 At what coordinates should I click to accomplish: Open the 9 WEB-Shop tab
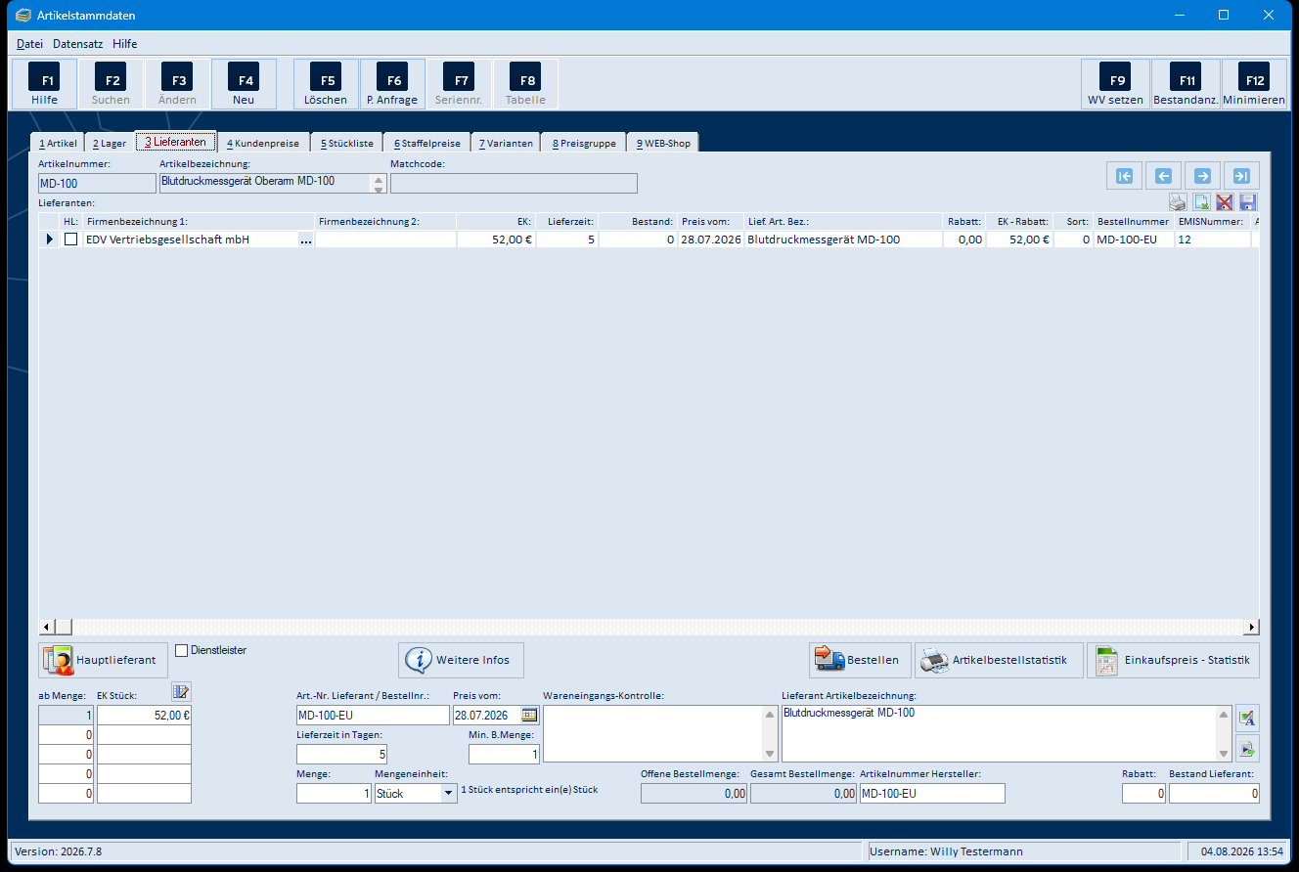[x=663, y=143]
